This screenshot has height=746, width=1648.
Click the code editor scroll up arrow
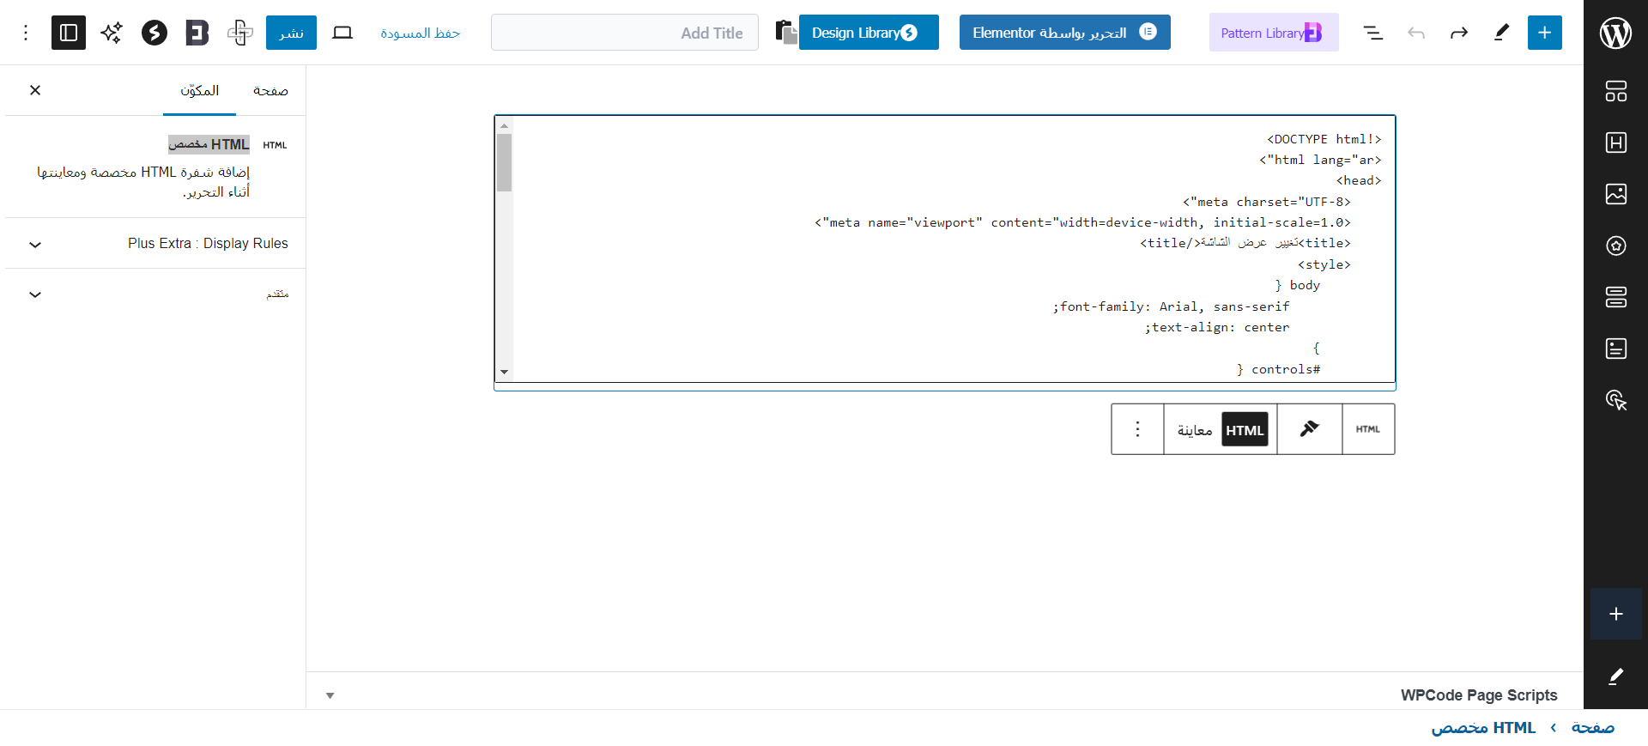(505, 125)
